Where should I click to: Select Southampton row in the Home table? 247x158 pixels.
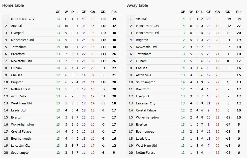click(x=21, y=153)
